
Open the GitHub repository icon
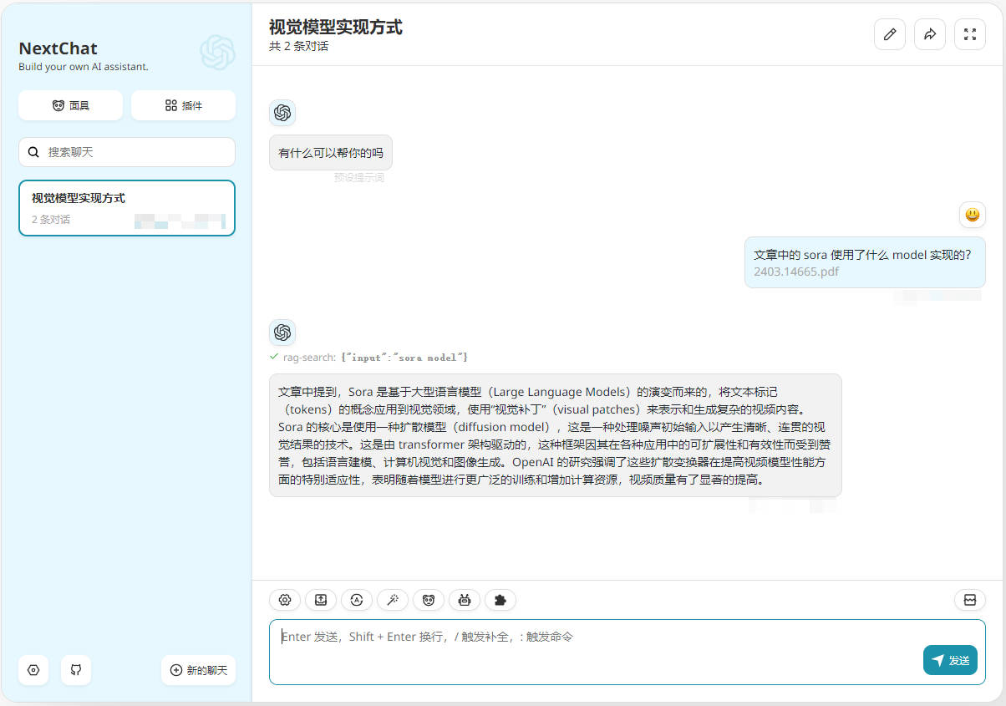point(76,670)
